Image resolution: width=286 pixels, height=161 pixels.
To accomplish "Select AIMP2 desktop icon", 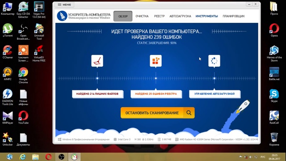I will (8, 74).
